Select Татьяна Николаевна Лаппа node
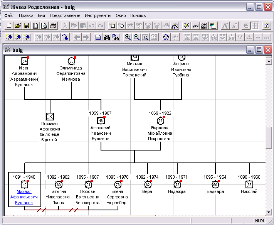 (59, 184)
